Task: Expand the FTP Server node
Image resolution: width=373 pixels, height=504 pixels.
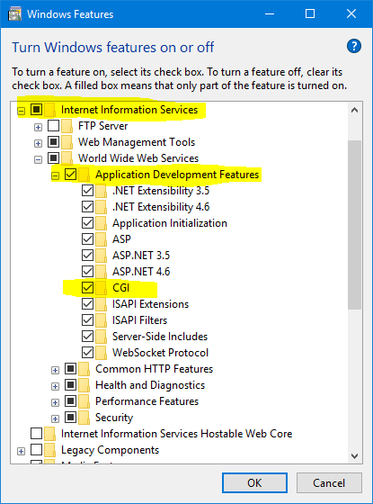Action: (x=38, y=127)
